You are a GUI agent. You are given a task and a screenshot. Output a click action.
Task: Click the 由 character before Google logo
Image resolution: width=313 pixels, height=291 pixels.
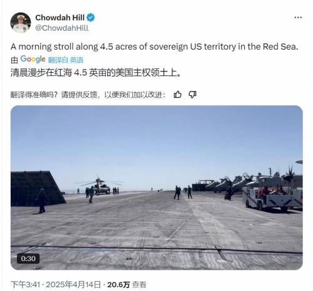pos(14,60)
